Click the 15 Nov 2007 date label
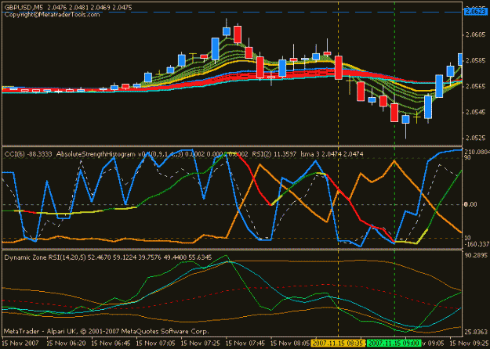 (x=20, y=344)
